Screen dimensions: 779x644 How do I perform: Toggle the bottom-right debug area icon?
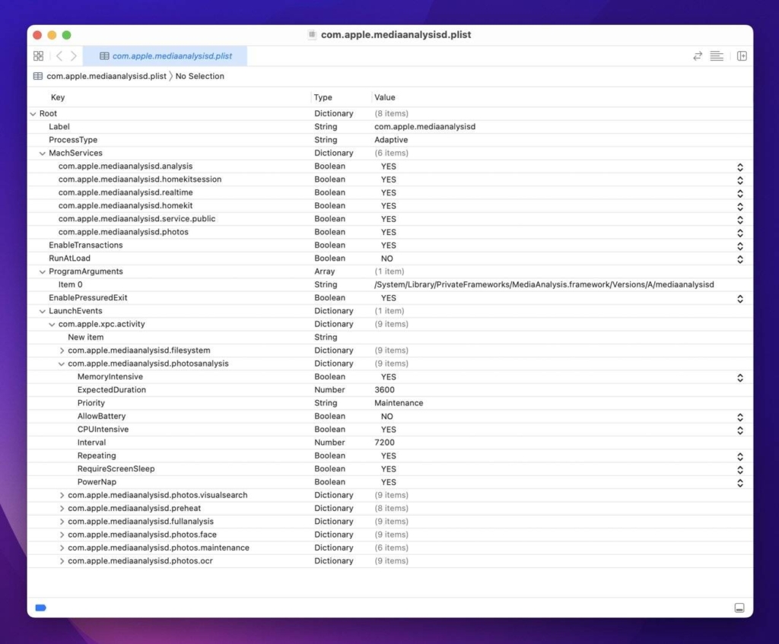click(x=740, y=608)
